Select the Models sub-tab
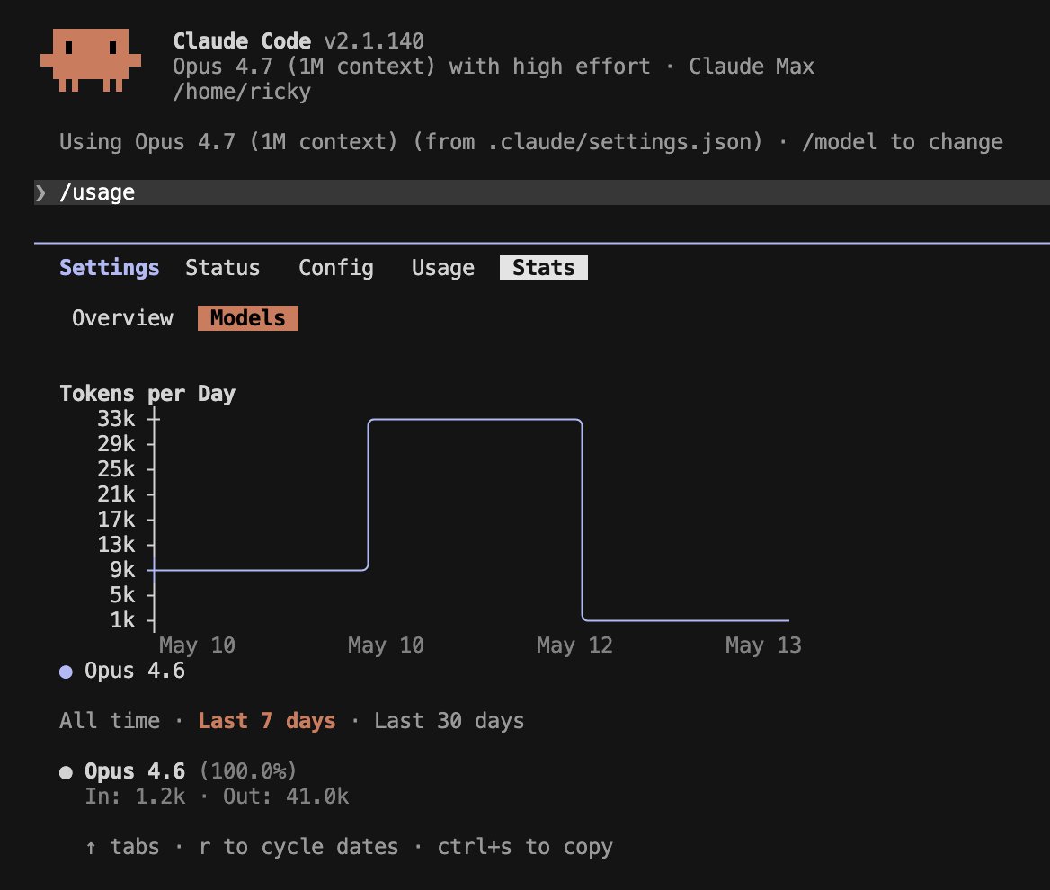The width and height of the screenshot is (1050, 890). point(248,318)
